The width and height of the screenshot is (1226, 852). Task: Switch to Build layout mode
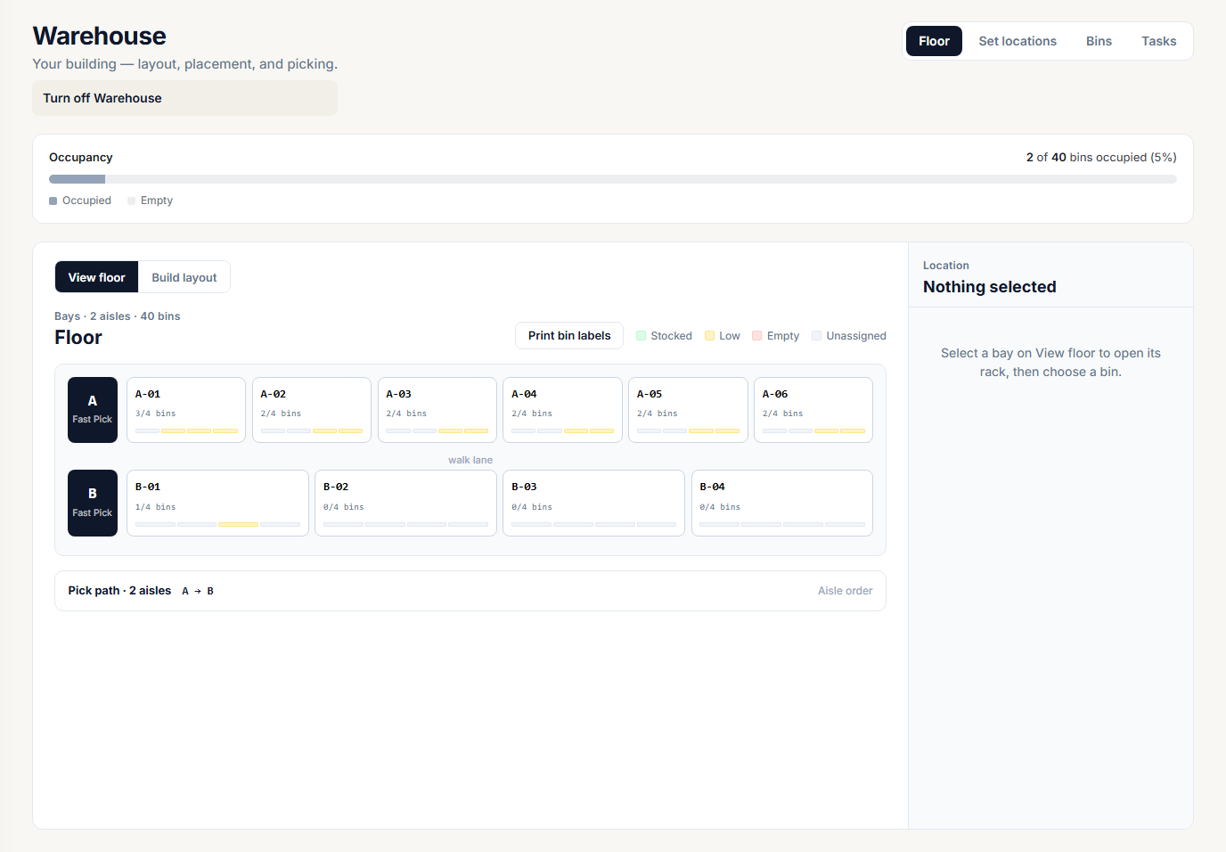coord(184,277)
